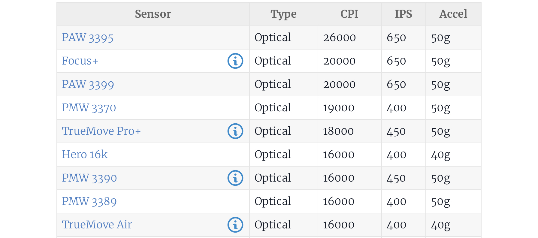538x238 pixels.
Task: Open the Focus+ sensor link
Action: coord(80,61)
